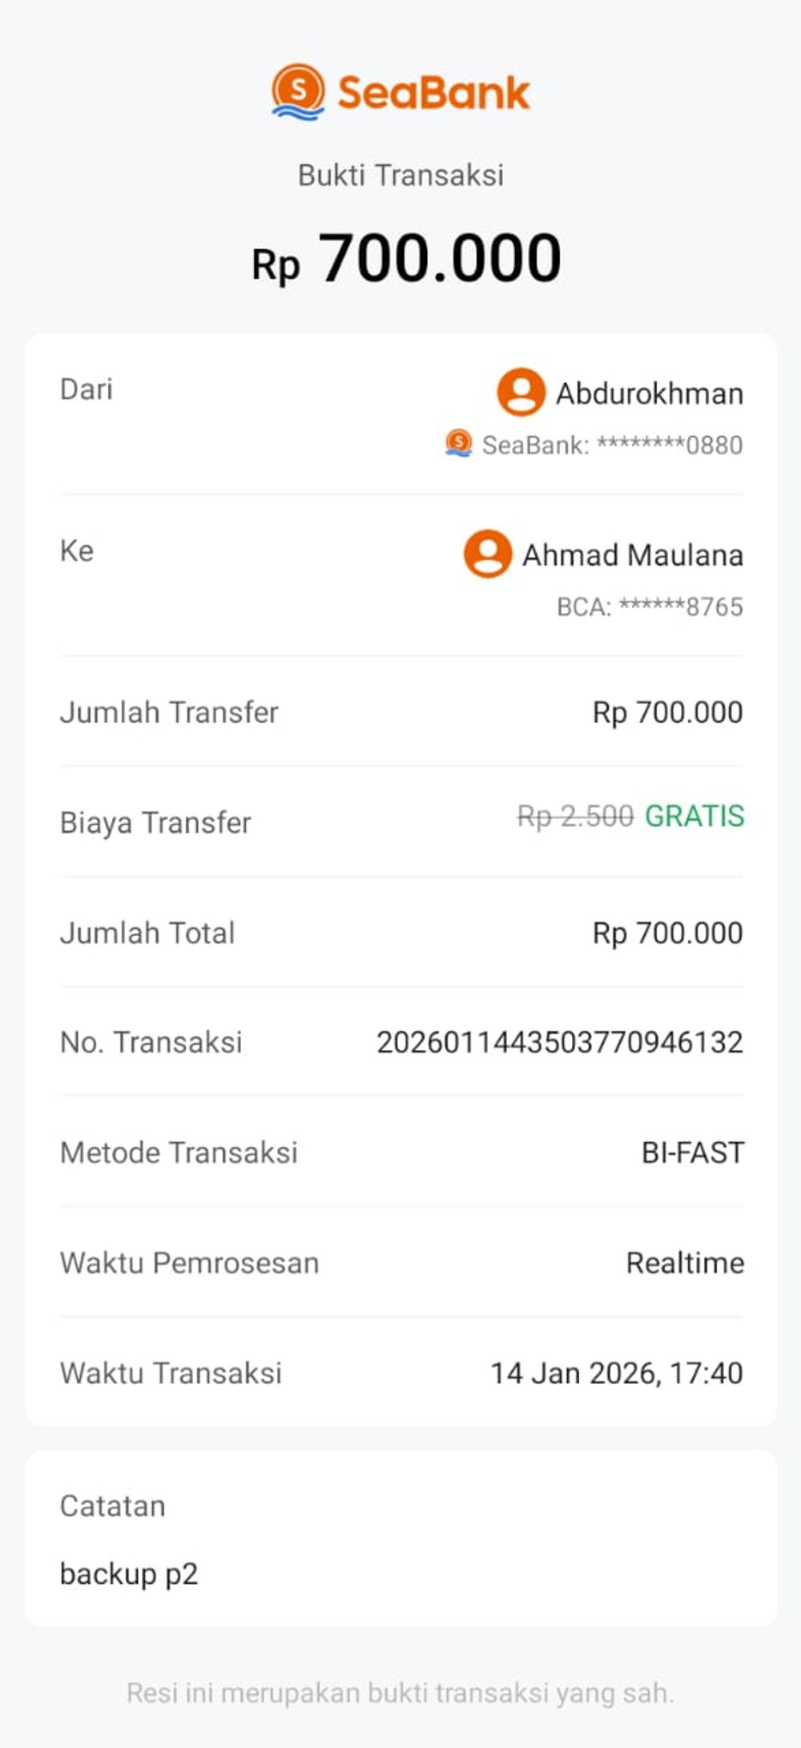The height and width of the screenshot is (1748, 801).
Task: Click the SeaBank wordmark text
Action: click(433, 93)
